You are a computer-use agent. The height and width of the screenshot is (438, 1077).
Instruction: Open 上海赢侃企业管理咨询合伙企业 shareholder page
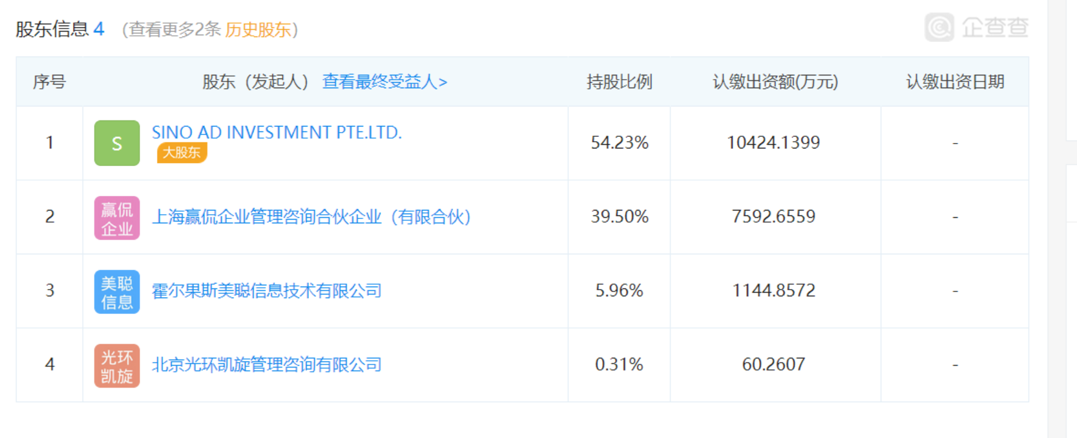pos(311,217)
